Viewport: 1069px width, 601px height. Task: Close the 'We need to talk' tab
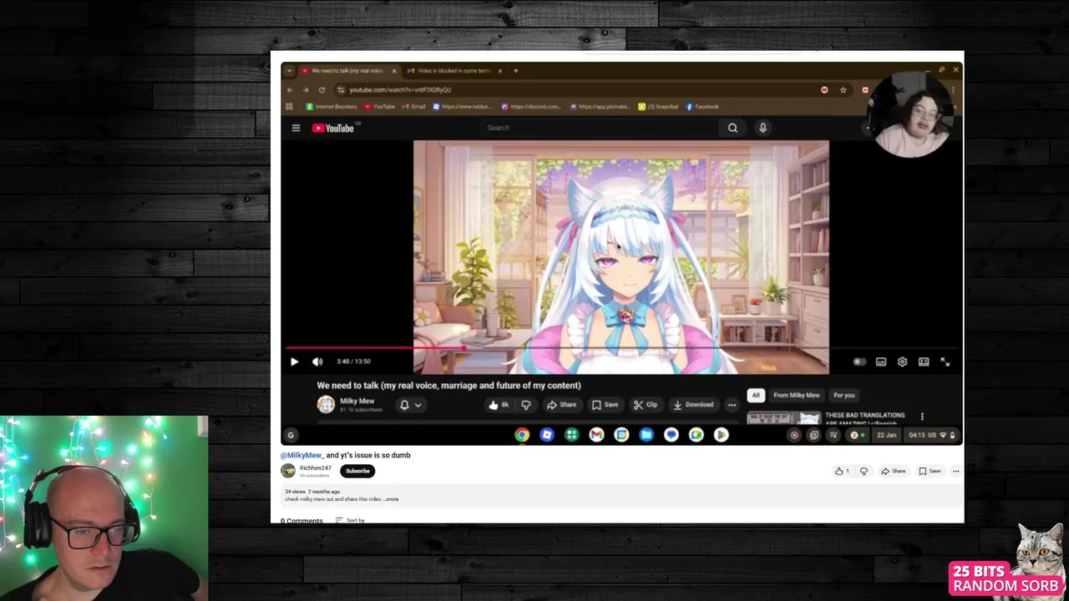[394, 71]
